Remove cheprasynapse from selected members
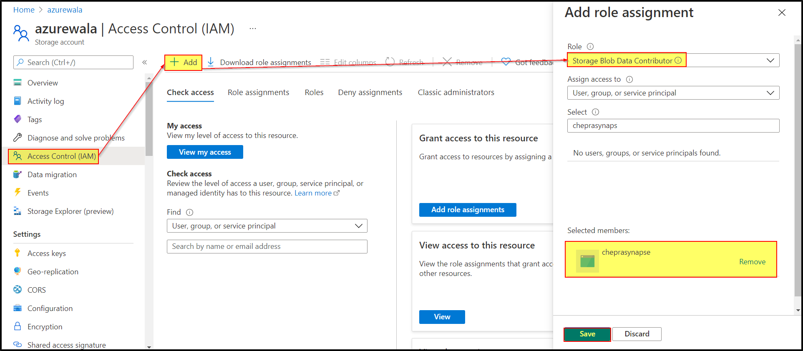The height and width of the screenshot is (351, 803). pos(752,262)
